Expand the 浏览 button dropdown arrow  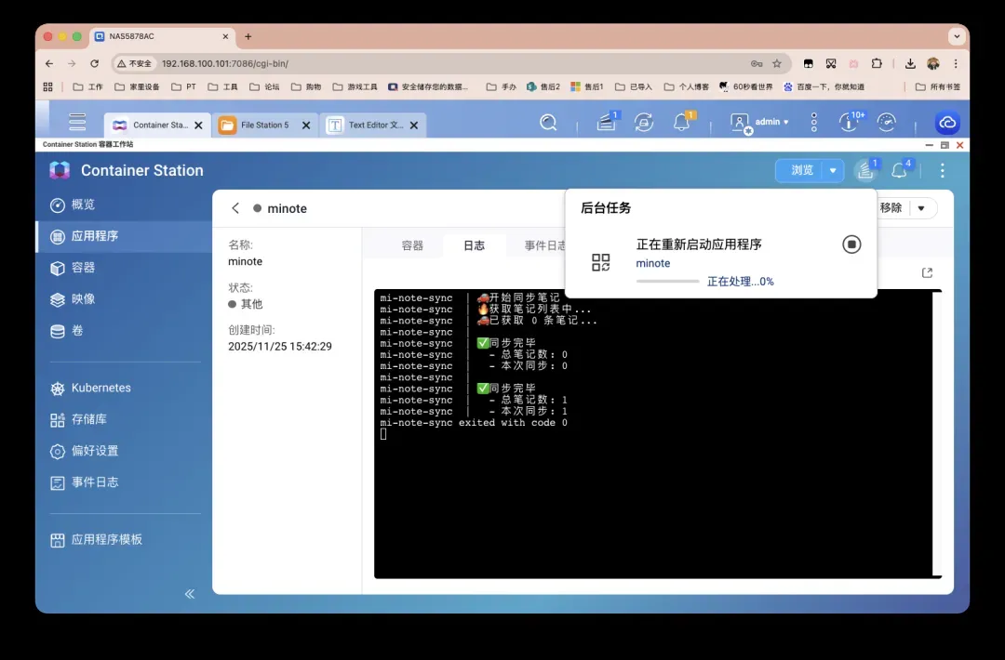(833, 171)
